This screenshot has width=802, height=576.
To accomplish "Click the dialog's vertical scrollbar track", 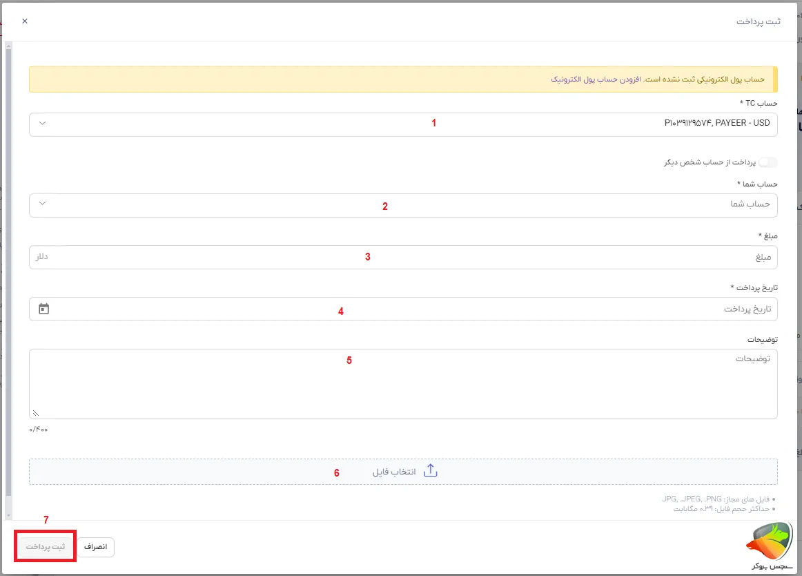I will click(8, 276).
